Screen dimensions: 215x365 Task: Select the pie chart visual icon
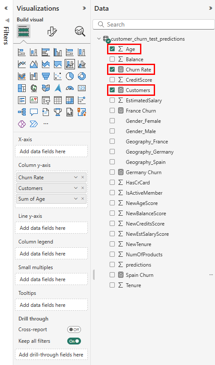70,76
